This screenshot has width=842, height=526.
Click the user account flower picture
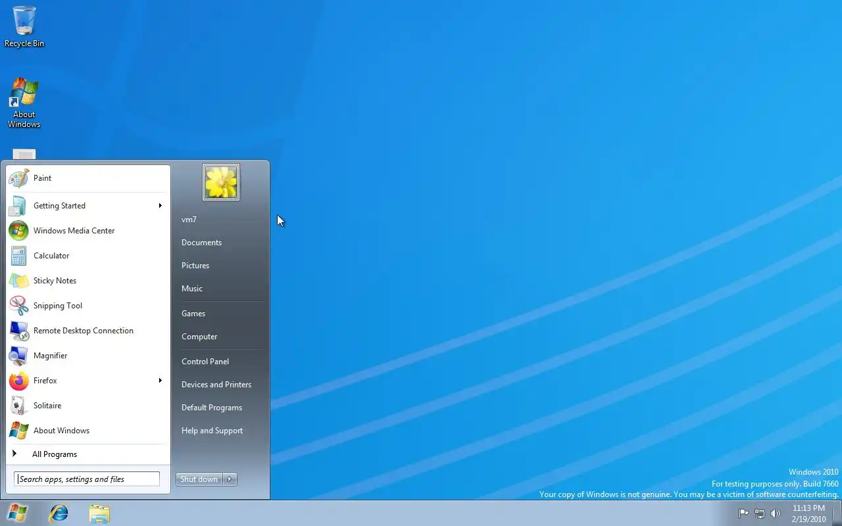221,182
